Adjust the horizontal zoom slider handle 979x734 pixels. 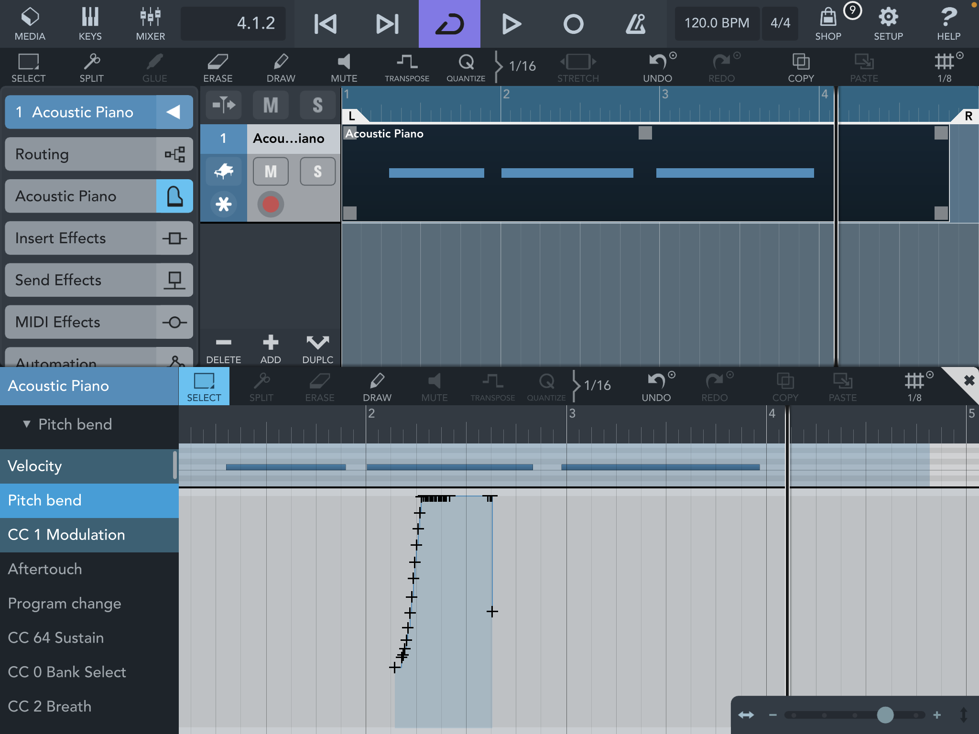click(885, 715)
